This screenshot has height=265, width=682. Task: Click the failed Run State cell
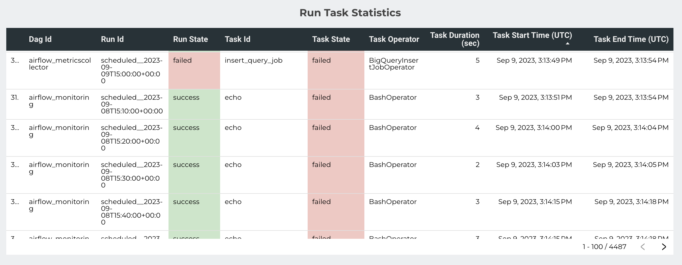pyautogui.click(x=182, y=60)
